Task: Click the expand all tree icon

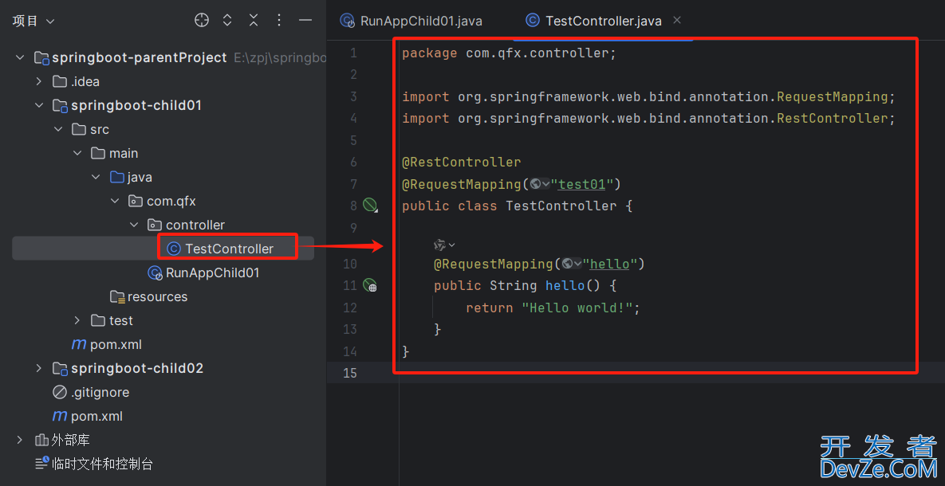Action: (x=227, y=21)
